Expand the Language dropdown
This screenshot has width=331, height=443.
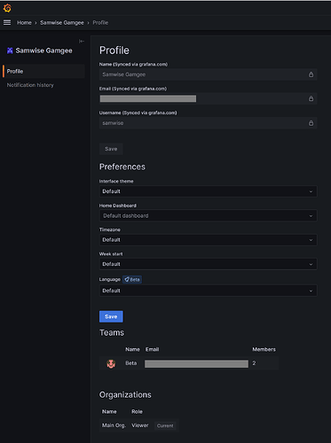[208, 291]
